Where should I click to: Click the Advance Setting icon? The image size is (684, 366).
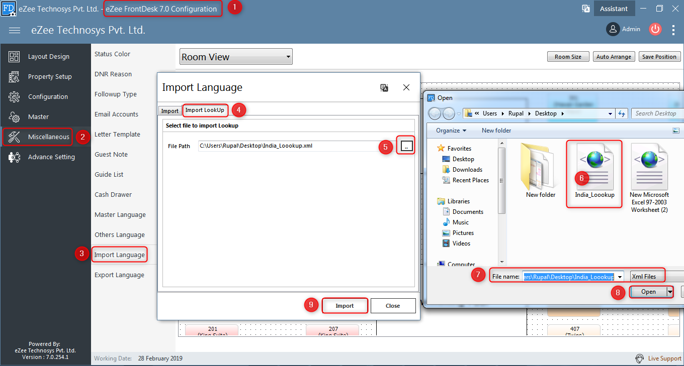click(x=14, y=157)
